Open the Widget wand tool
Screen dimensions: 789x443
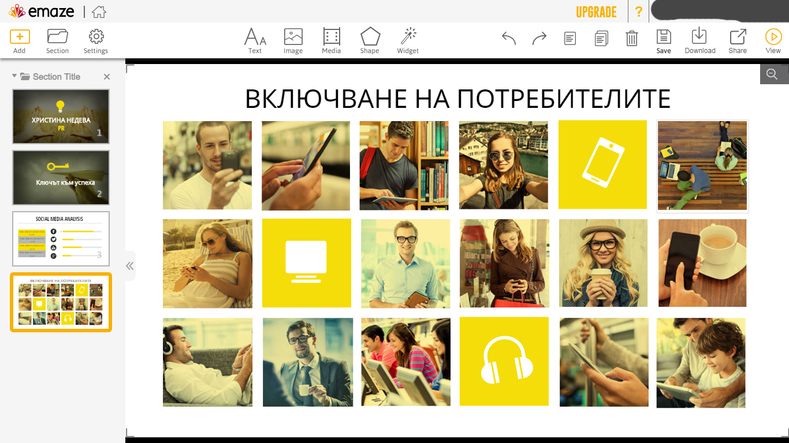coord(408,37)
